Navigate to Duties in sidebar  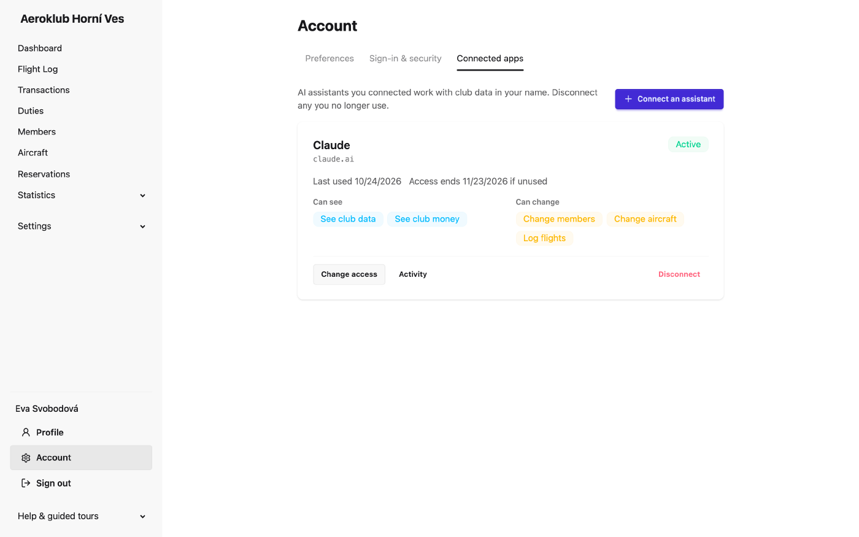pos(31,111)
